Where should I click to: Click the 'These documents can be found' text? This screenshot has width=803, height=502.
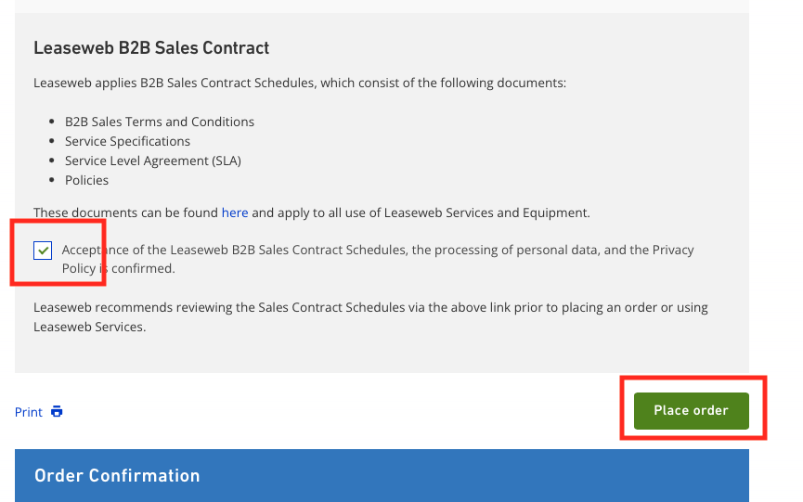pos(125,212)
